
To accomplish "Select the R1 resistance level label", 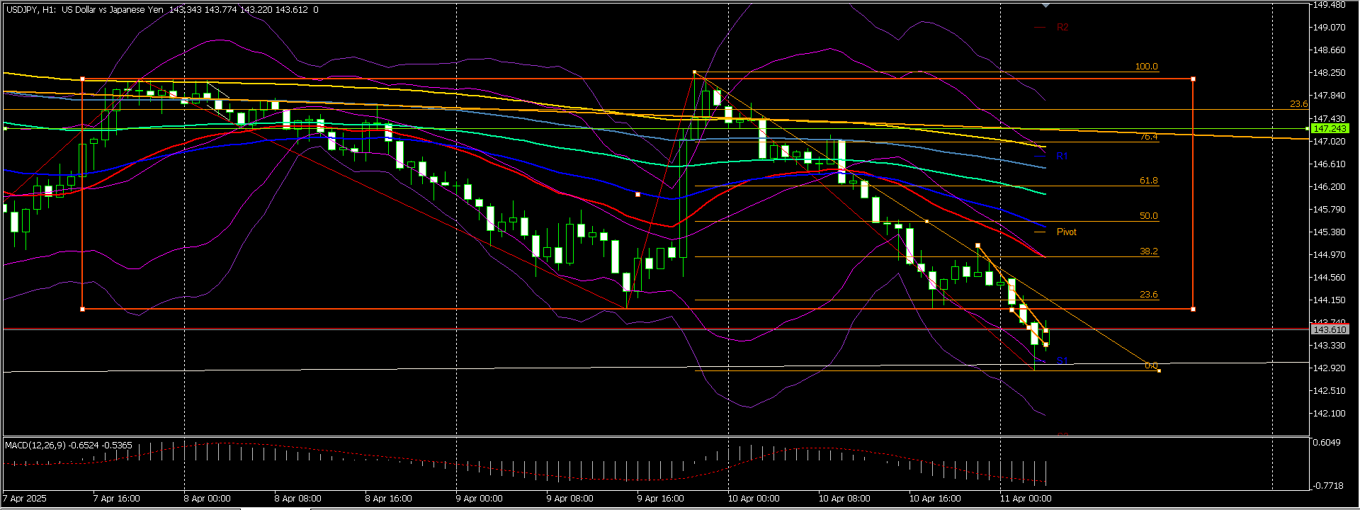I will (1061, 157).
